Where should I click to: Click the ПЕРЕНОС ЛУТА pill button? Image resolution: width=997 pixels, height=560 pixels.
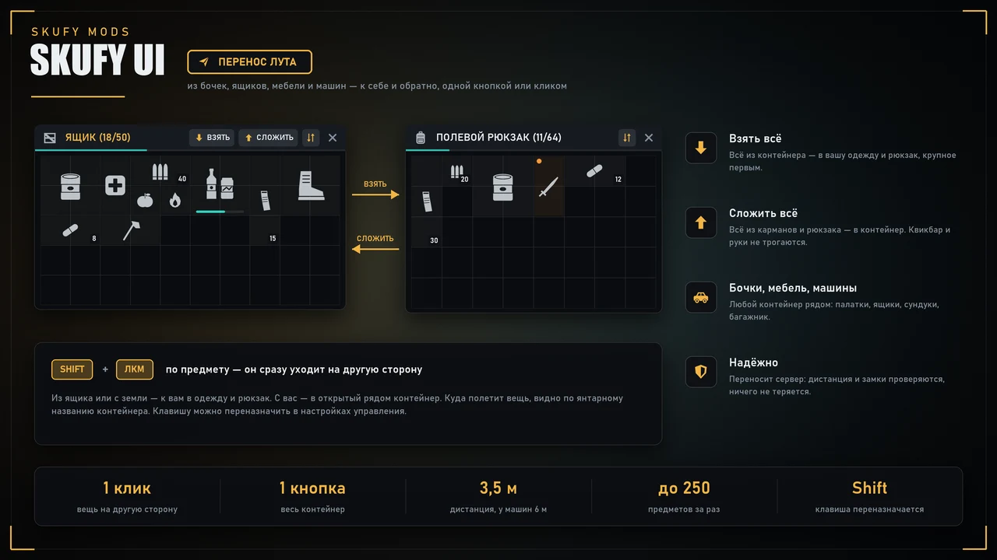tap(249, 61)
